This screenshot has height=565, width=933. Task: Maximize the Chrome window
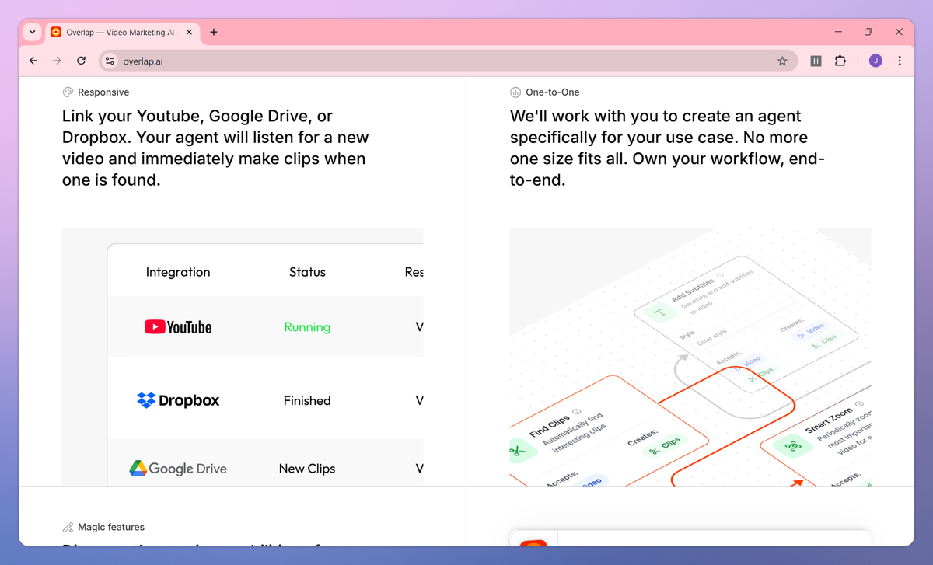(x=868, y=32)
